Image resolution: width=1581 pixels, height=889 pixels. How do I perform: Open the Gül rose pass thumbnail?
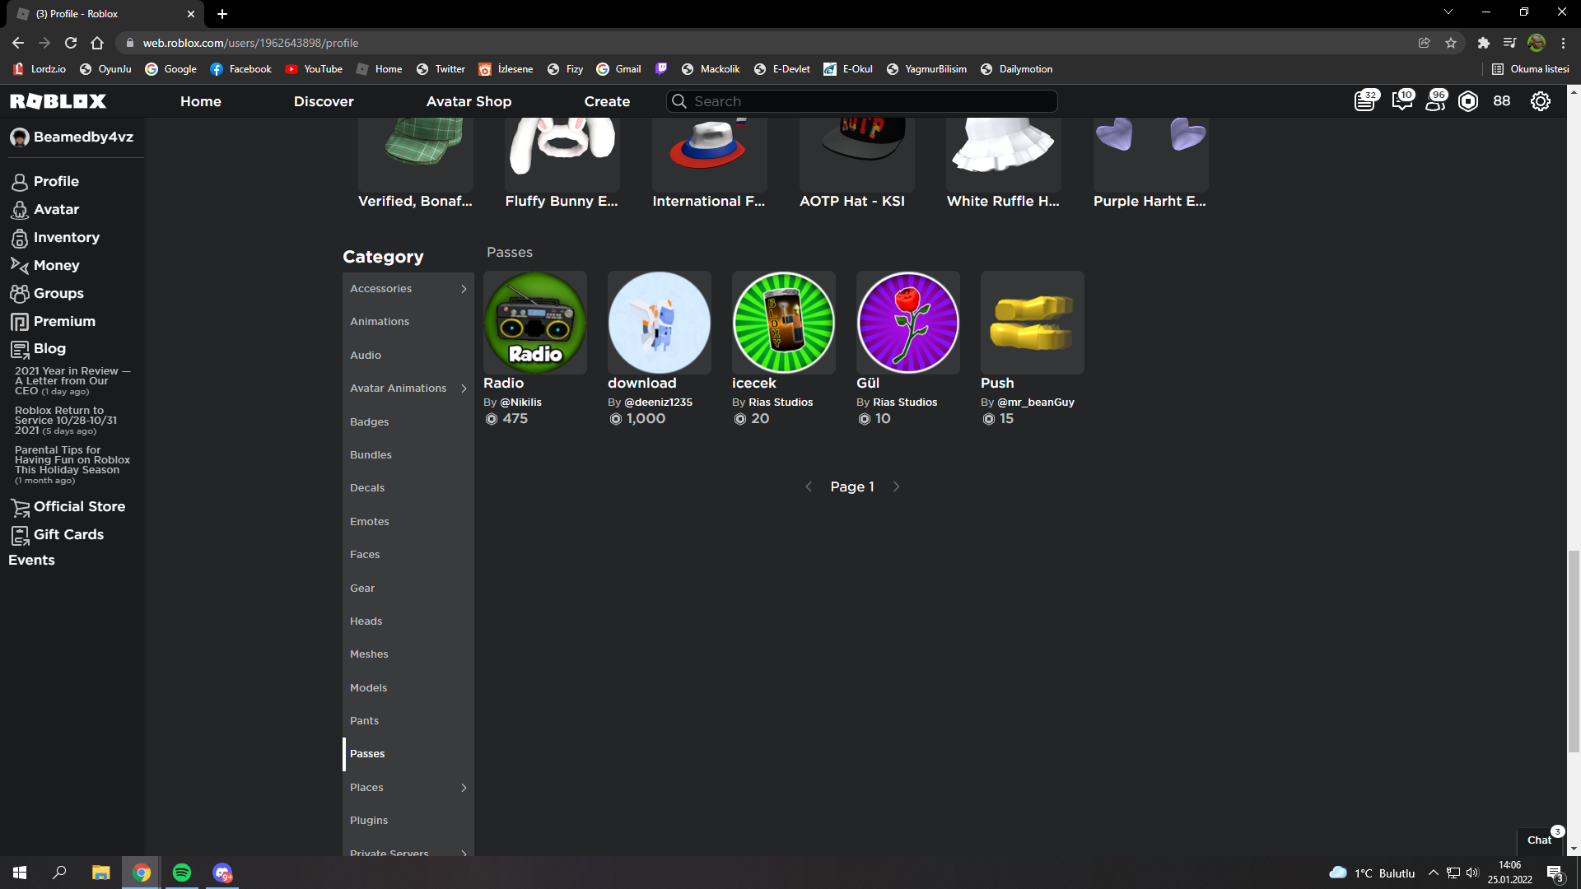pyautogui.click(x=908, y=323)
